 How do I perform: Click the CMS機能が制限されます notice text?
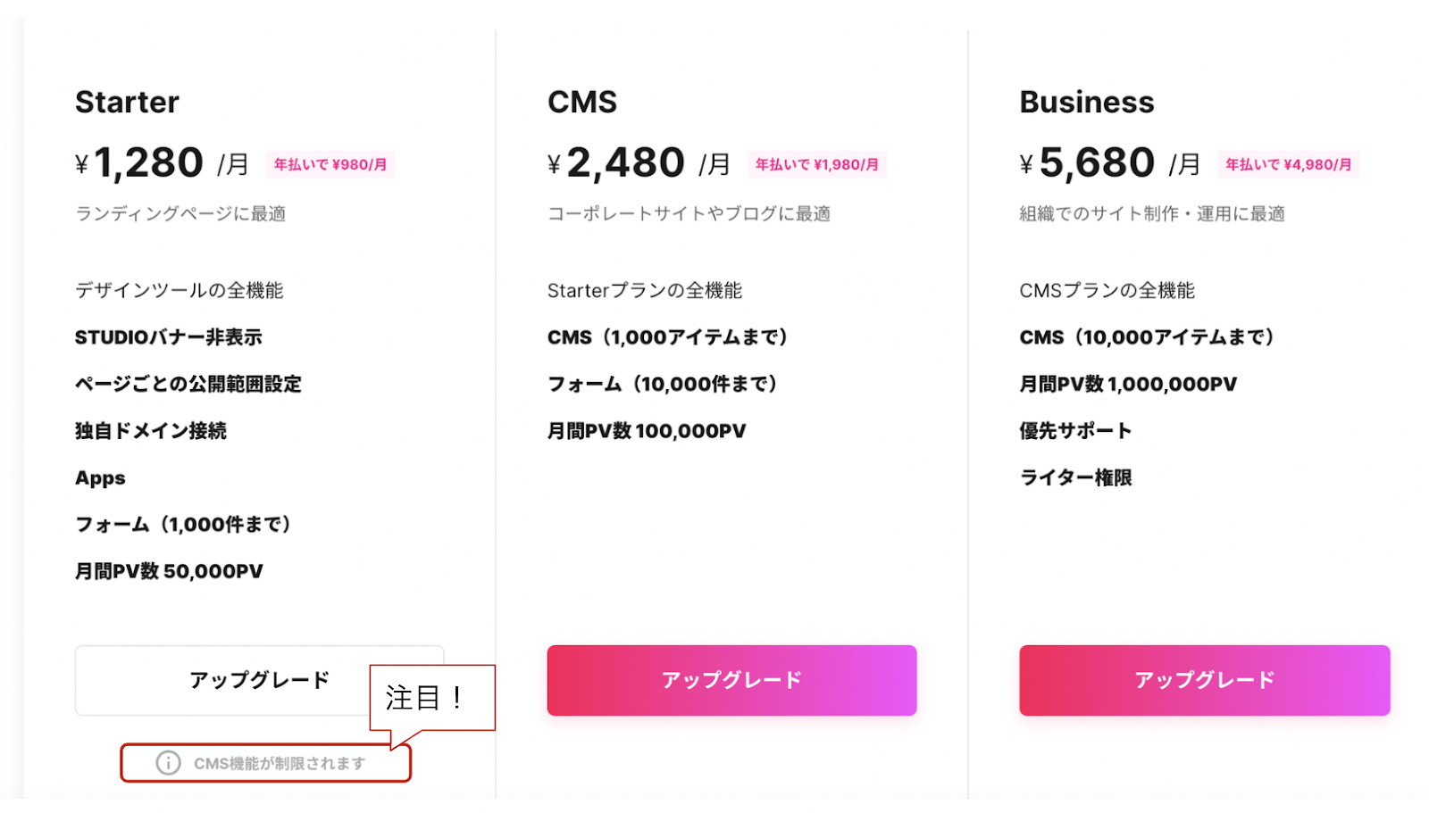pyautogui.click(x=280, y=764)
